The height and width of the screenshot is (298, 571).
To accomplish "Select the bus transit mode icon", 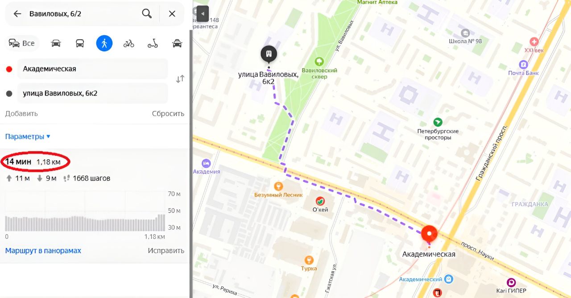I will [80, 43].
